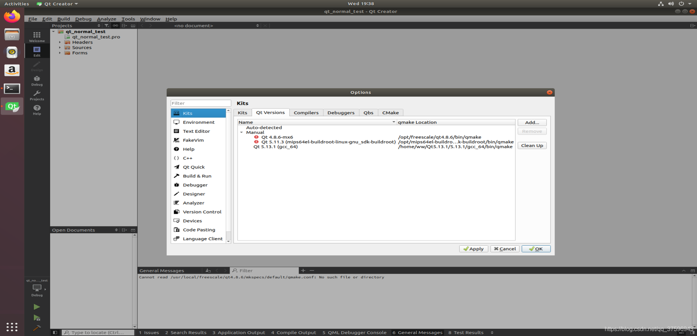Collapse the qt_normal_test project node
The width and height of the screenshot is (697, 336).
[x=53, y=32]
